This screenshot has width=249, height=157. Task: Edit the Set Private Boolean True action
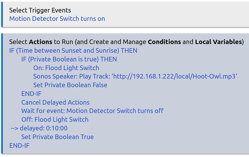coord(57,137)
